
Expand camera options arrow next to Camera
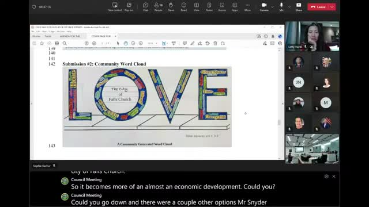point(272,7)
